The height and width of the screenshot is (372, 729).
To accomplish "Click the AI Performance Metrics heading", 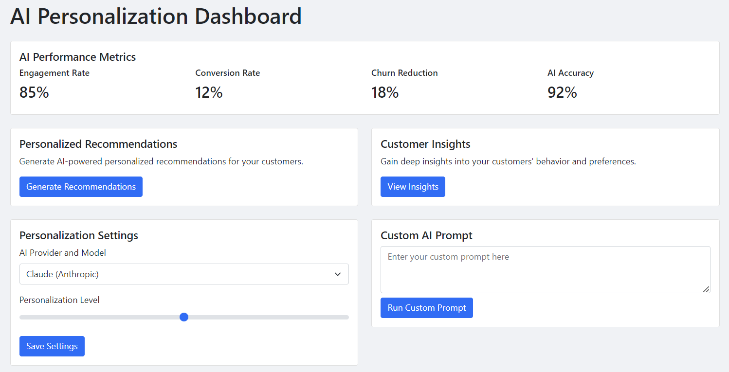I will coord(78,57).
